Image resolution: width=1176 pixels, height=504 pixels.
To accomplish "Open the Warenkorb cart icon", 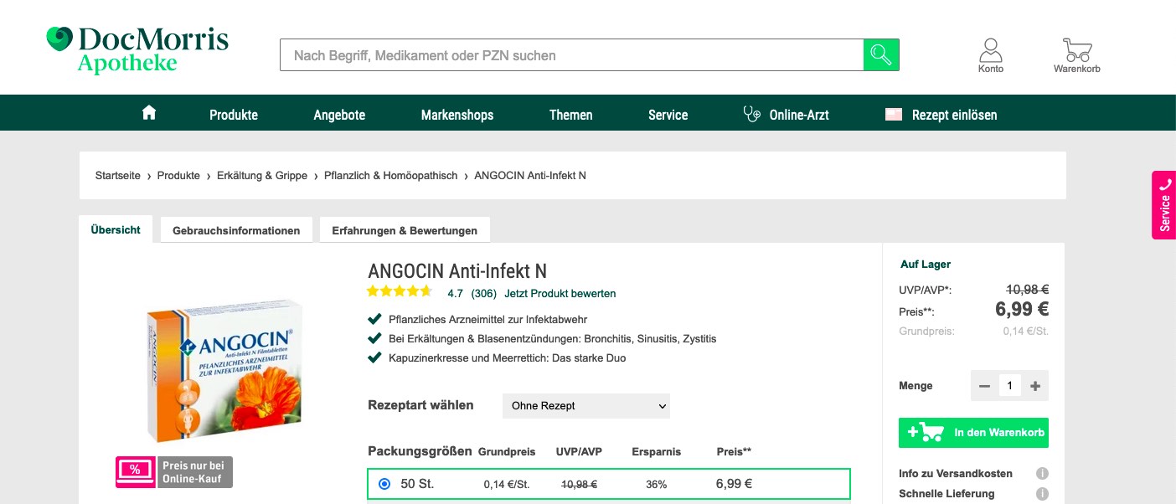I will pos(1077,55).
